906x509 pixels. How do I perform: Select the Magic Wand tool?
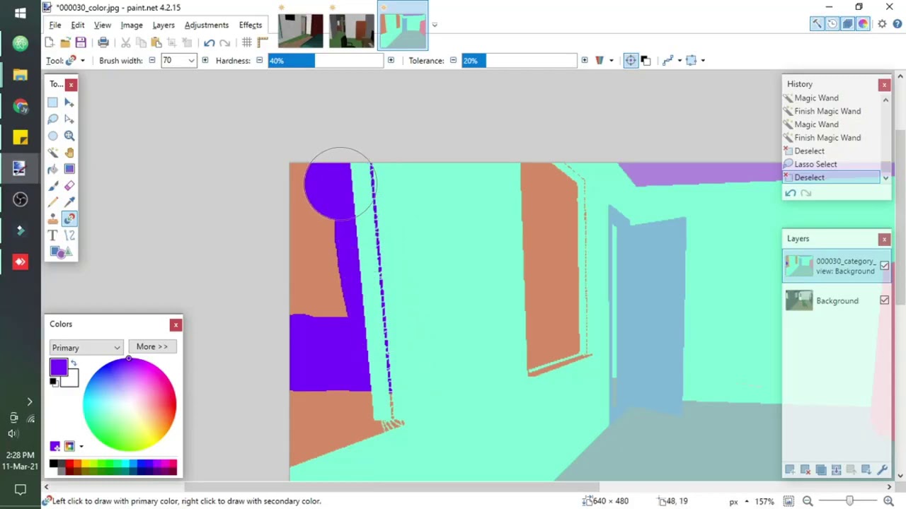[53, 152]
